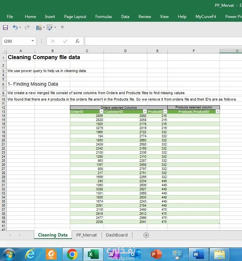
Task: Switch to the Page Layout ribbon tab
Action: [x=75, y=17]
